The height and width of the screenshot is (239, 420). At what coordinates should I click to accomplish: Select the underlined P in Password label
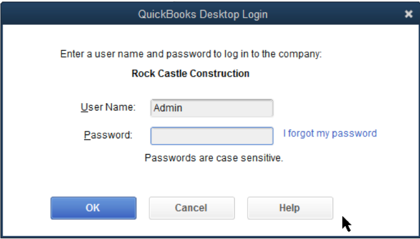pos(87,135)
